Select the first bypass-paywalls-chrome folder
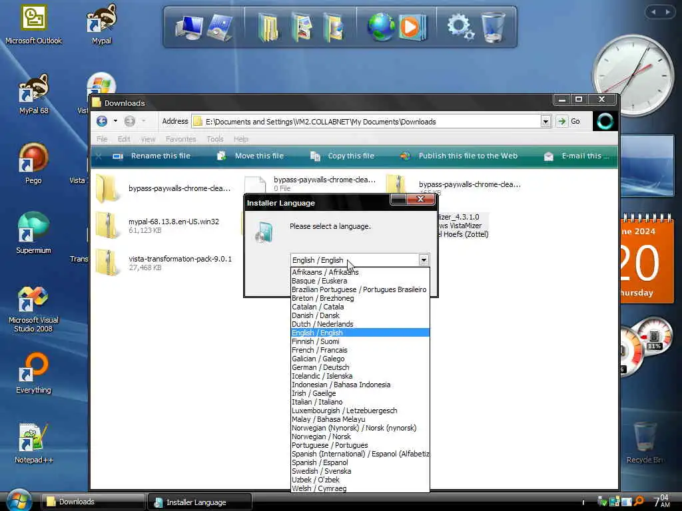 click(x=163, y=188)
